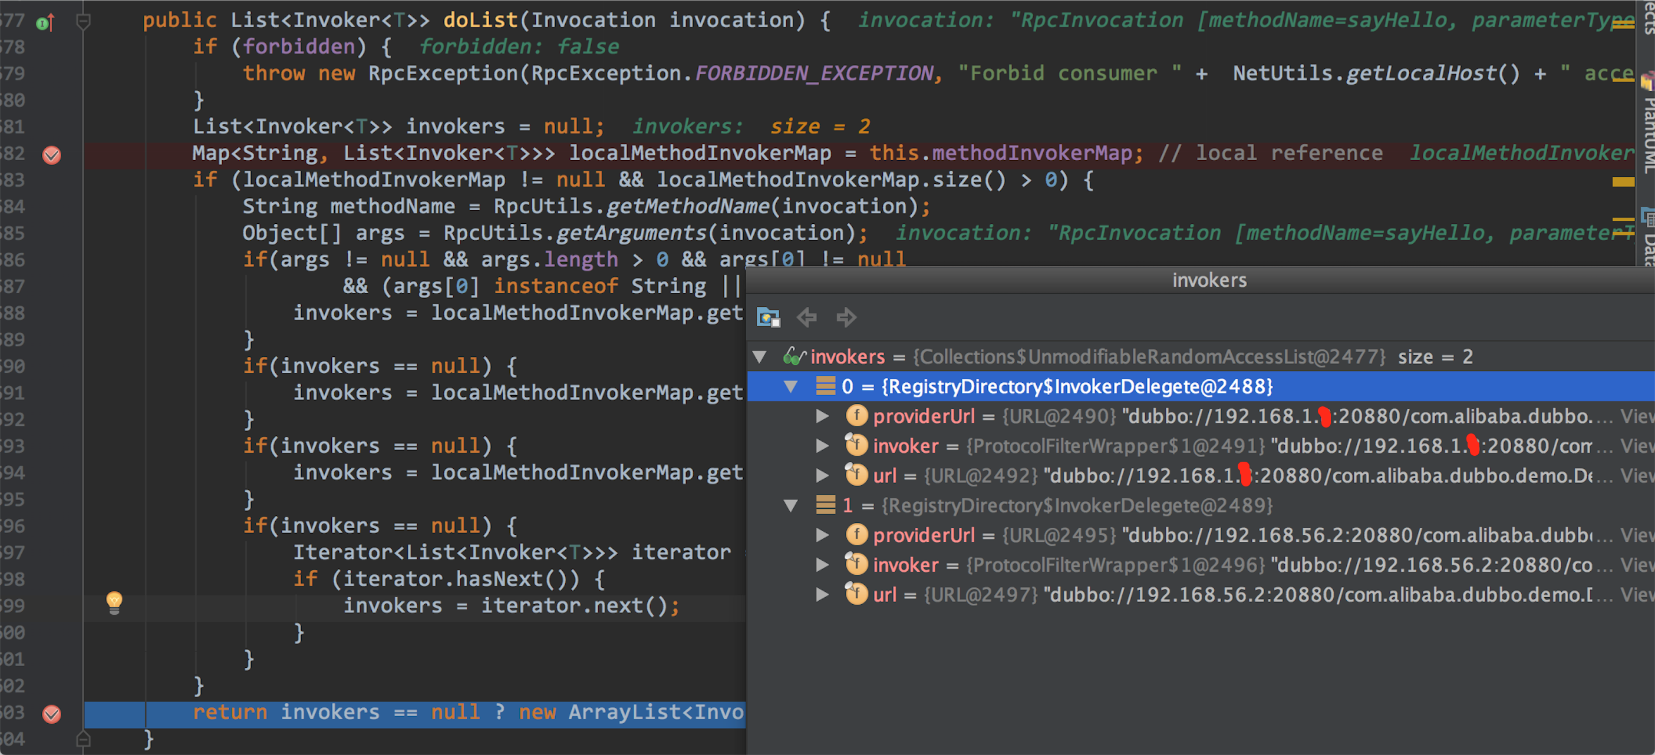The width and height of the screenshot is (1655, 755).
Task: Click the list element icon for item 1
Action: tap(825, 505)
